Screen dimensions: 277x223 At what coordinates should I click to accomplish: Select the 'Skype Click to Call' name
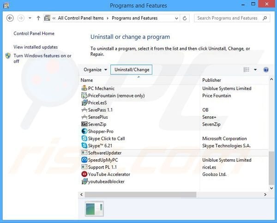tap(106, 139)
